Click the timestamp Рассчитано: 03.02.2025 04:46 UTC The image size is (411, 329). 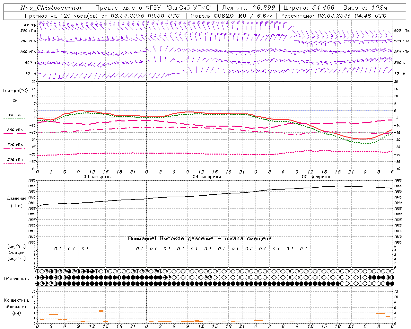tap(333, 16)
